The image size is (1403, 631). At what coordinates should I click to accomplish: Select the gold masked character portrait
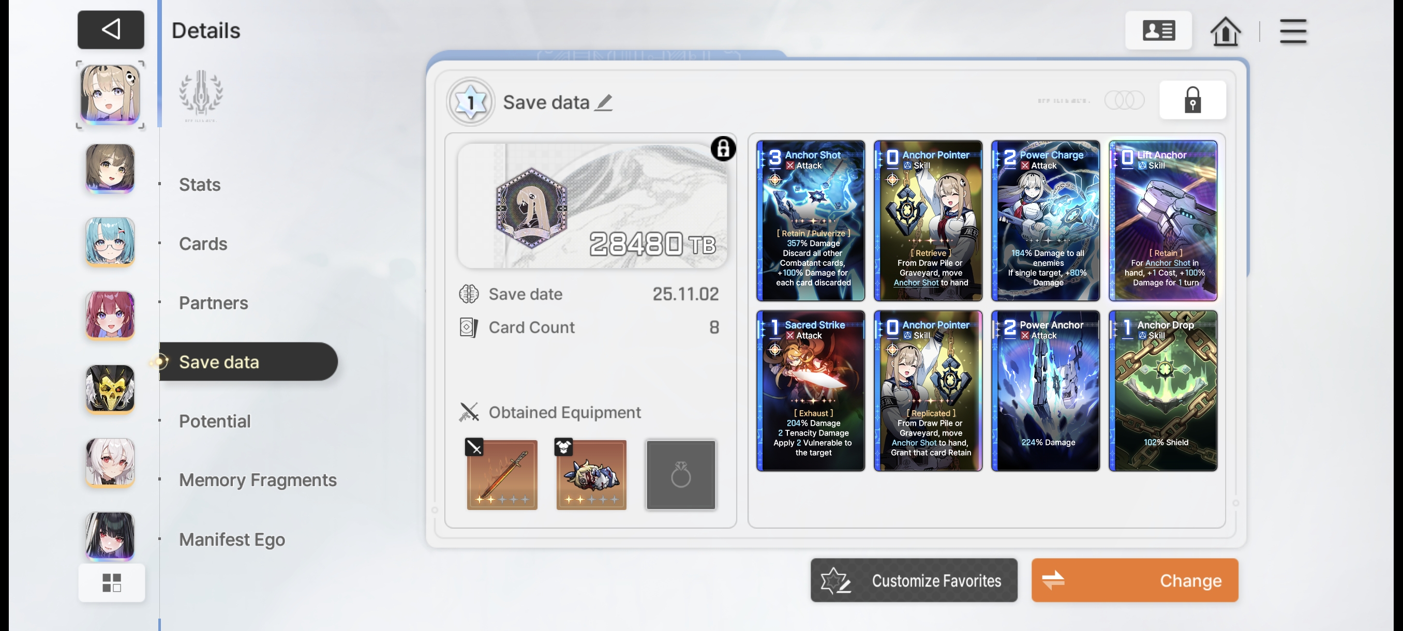point(110,389)
